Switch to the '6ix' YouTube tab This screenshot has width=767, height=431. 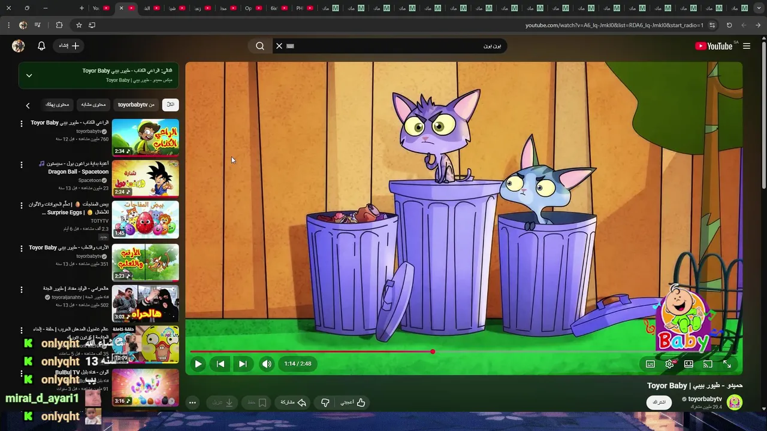click(x=279, y=8)
